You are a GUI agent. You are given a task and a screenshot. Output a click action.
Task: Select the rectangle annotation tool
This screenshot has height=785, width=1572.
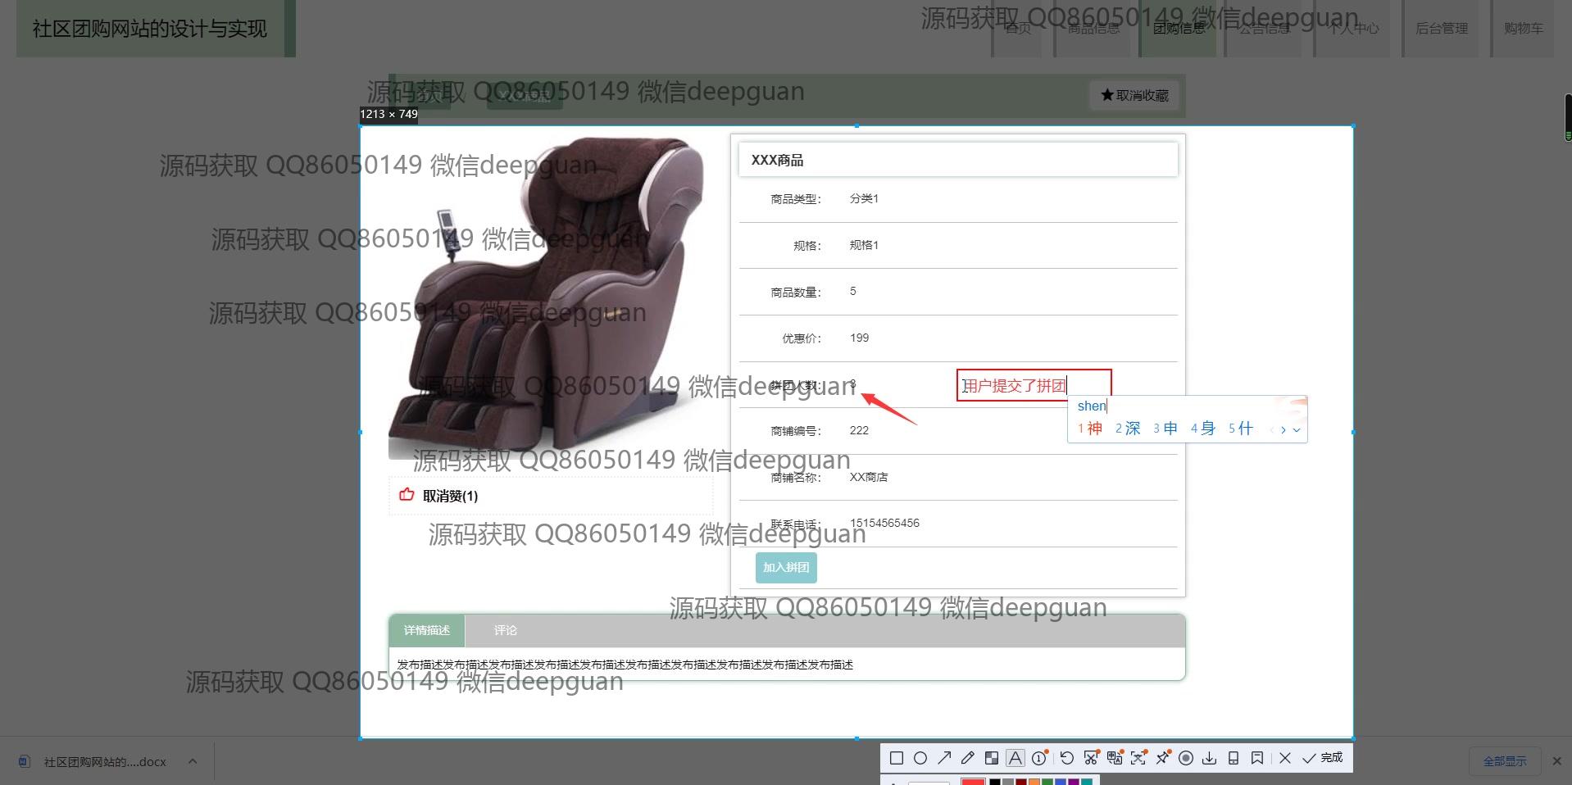tap(897, 758)
